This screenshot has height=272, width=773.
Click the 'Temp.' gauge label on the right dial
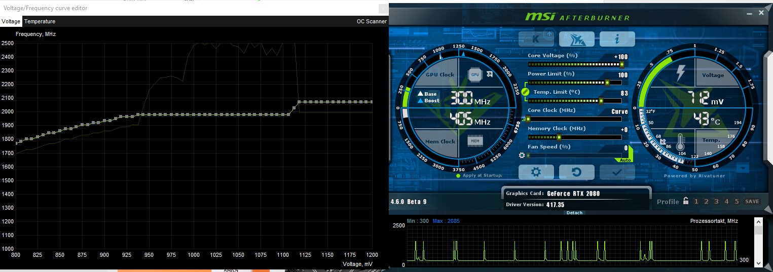[x=711, y=140]
